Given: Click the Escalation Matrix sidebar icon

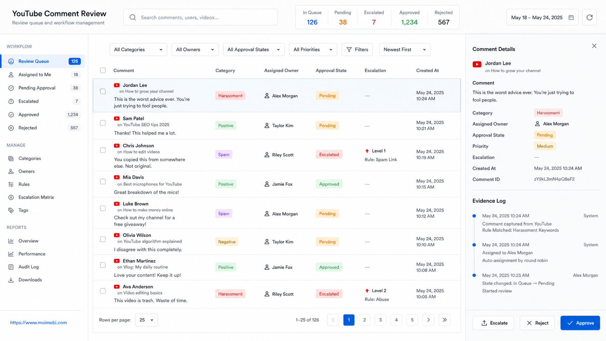Looking at the screenshot, I should [x=11, y=197].
